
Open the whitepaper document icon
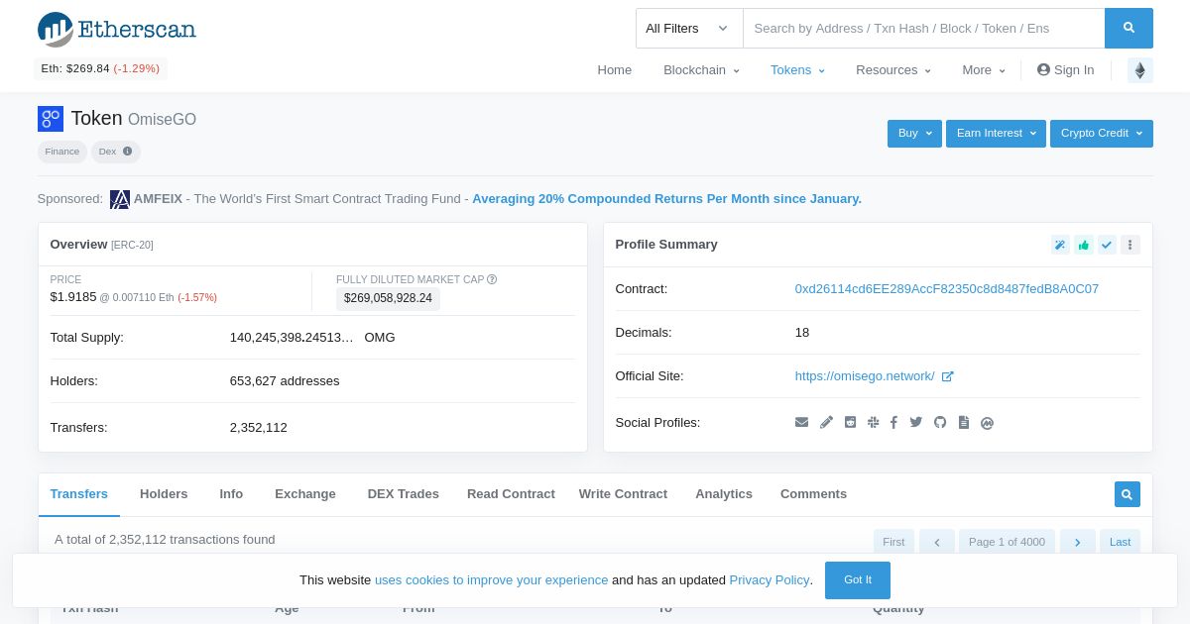964,423
